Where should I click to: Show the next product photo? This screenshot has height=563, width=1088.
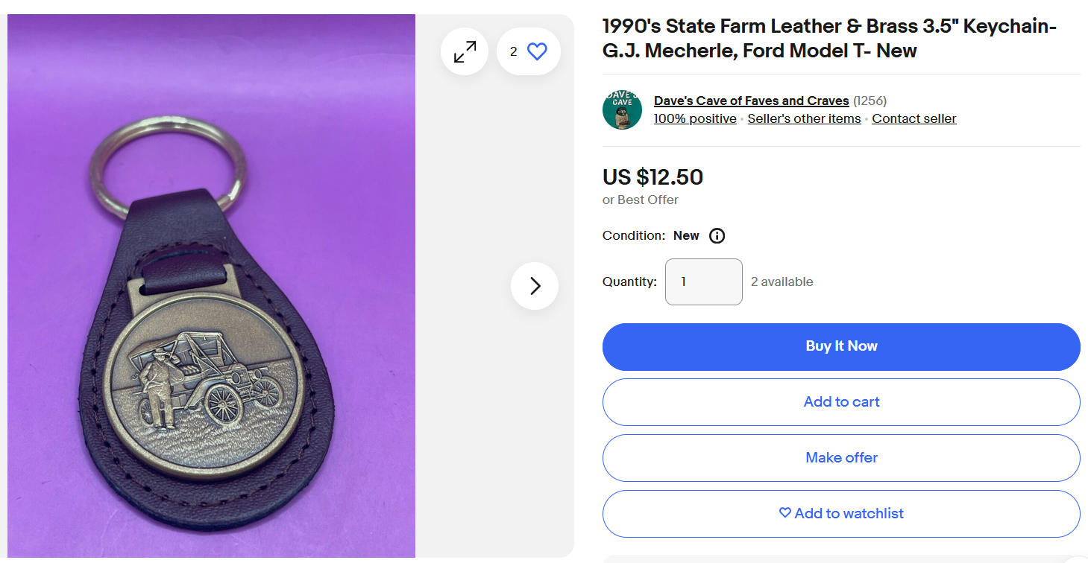point(535,286)
